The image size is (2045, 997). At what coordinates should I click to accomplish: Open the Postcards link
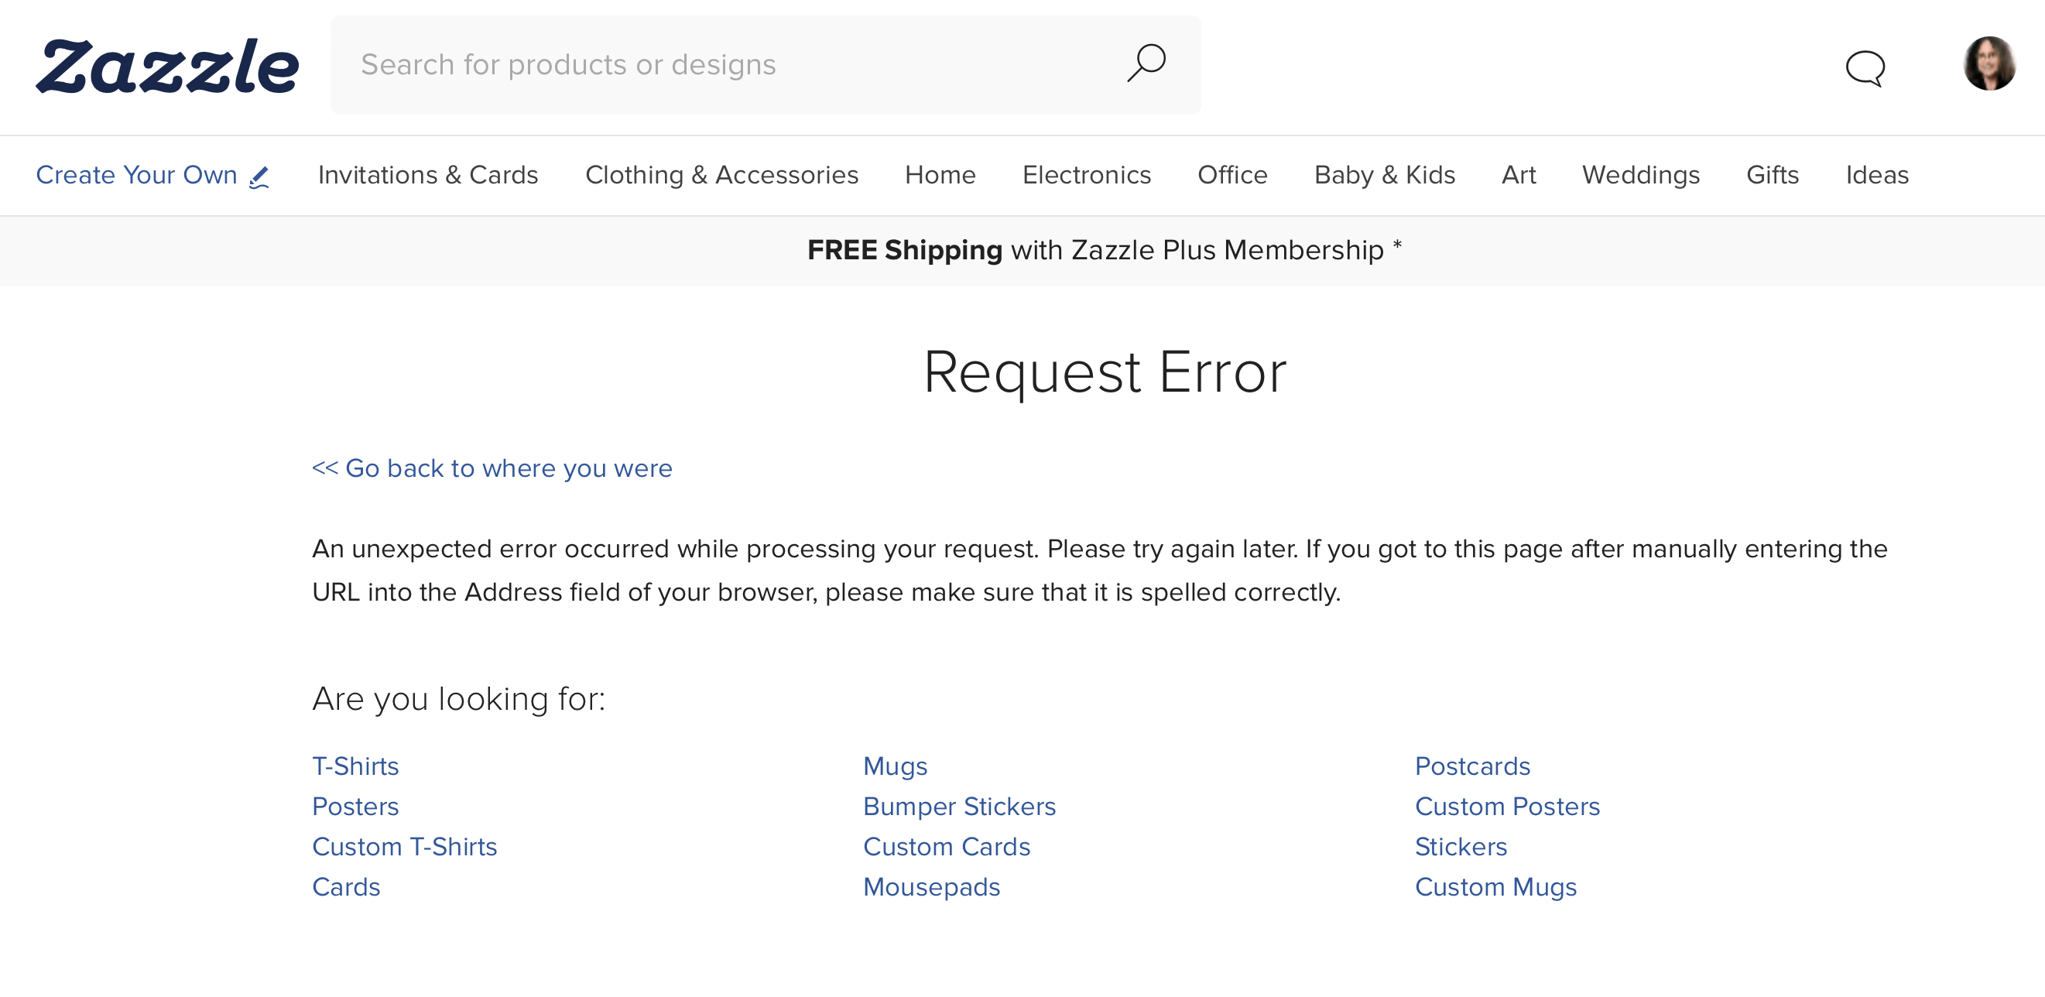click(x=1472, y=766)
